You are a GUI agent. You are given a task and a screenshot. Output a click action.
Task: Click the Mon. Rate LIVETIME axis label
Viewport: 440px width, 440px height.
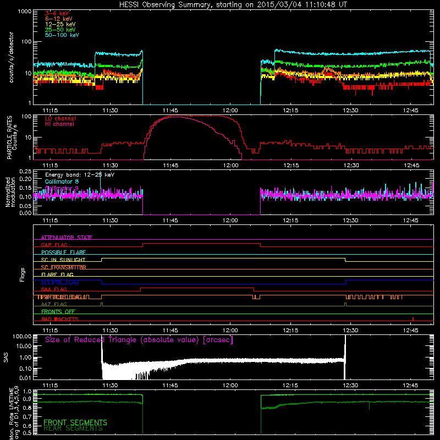14,413
